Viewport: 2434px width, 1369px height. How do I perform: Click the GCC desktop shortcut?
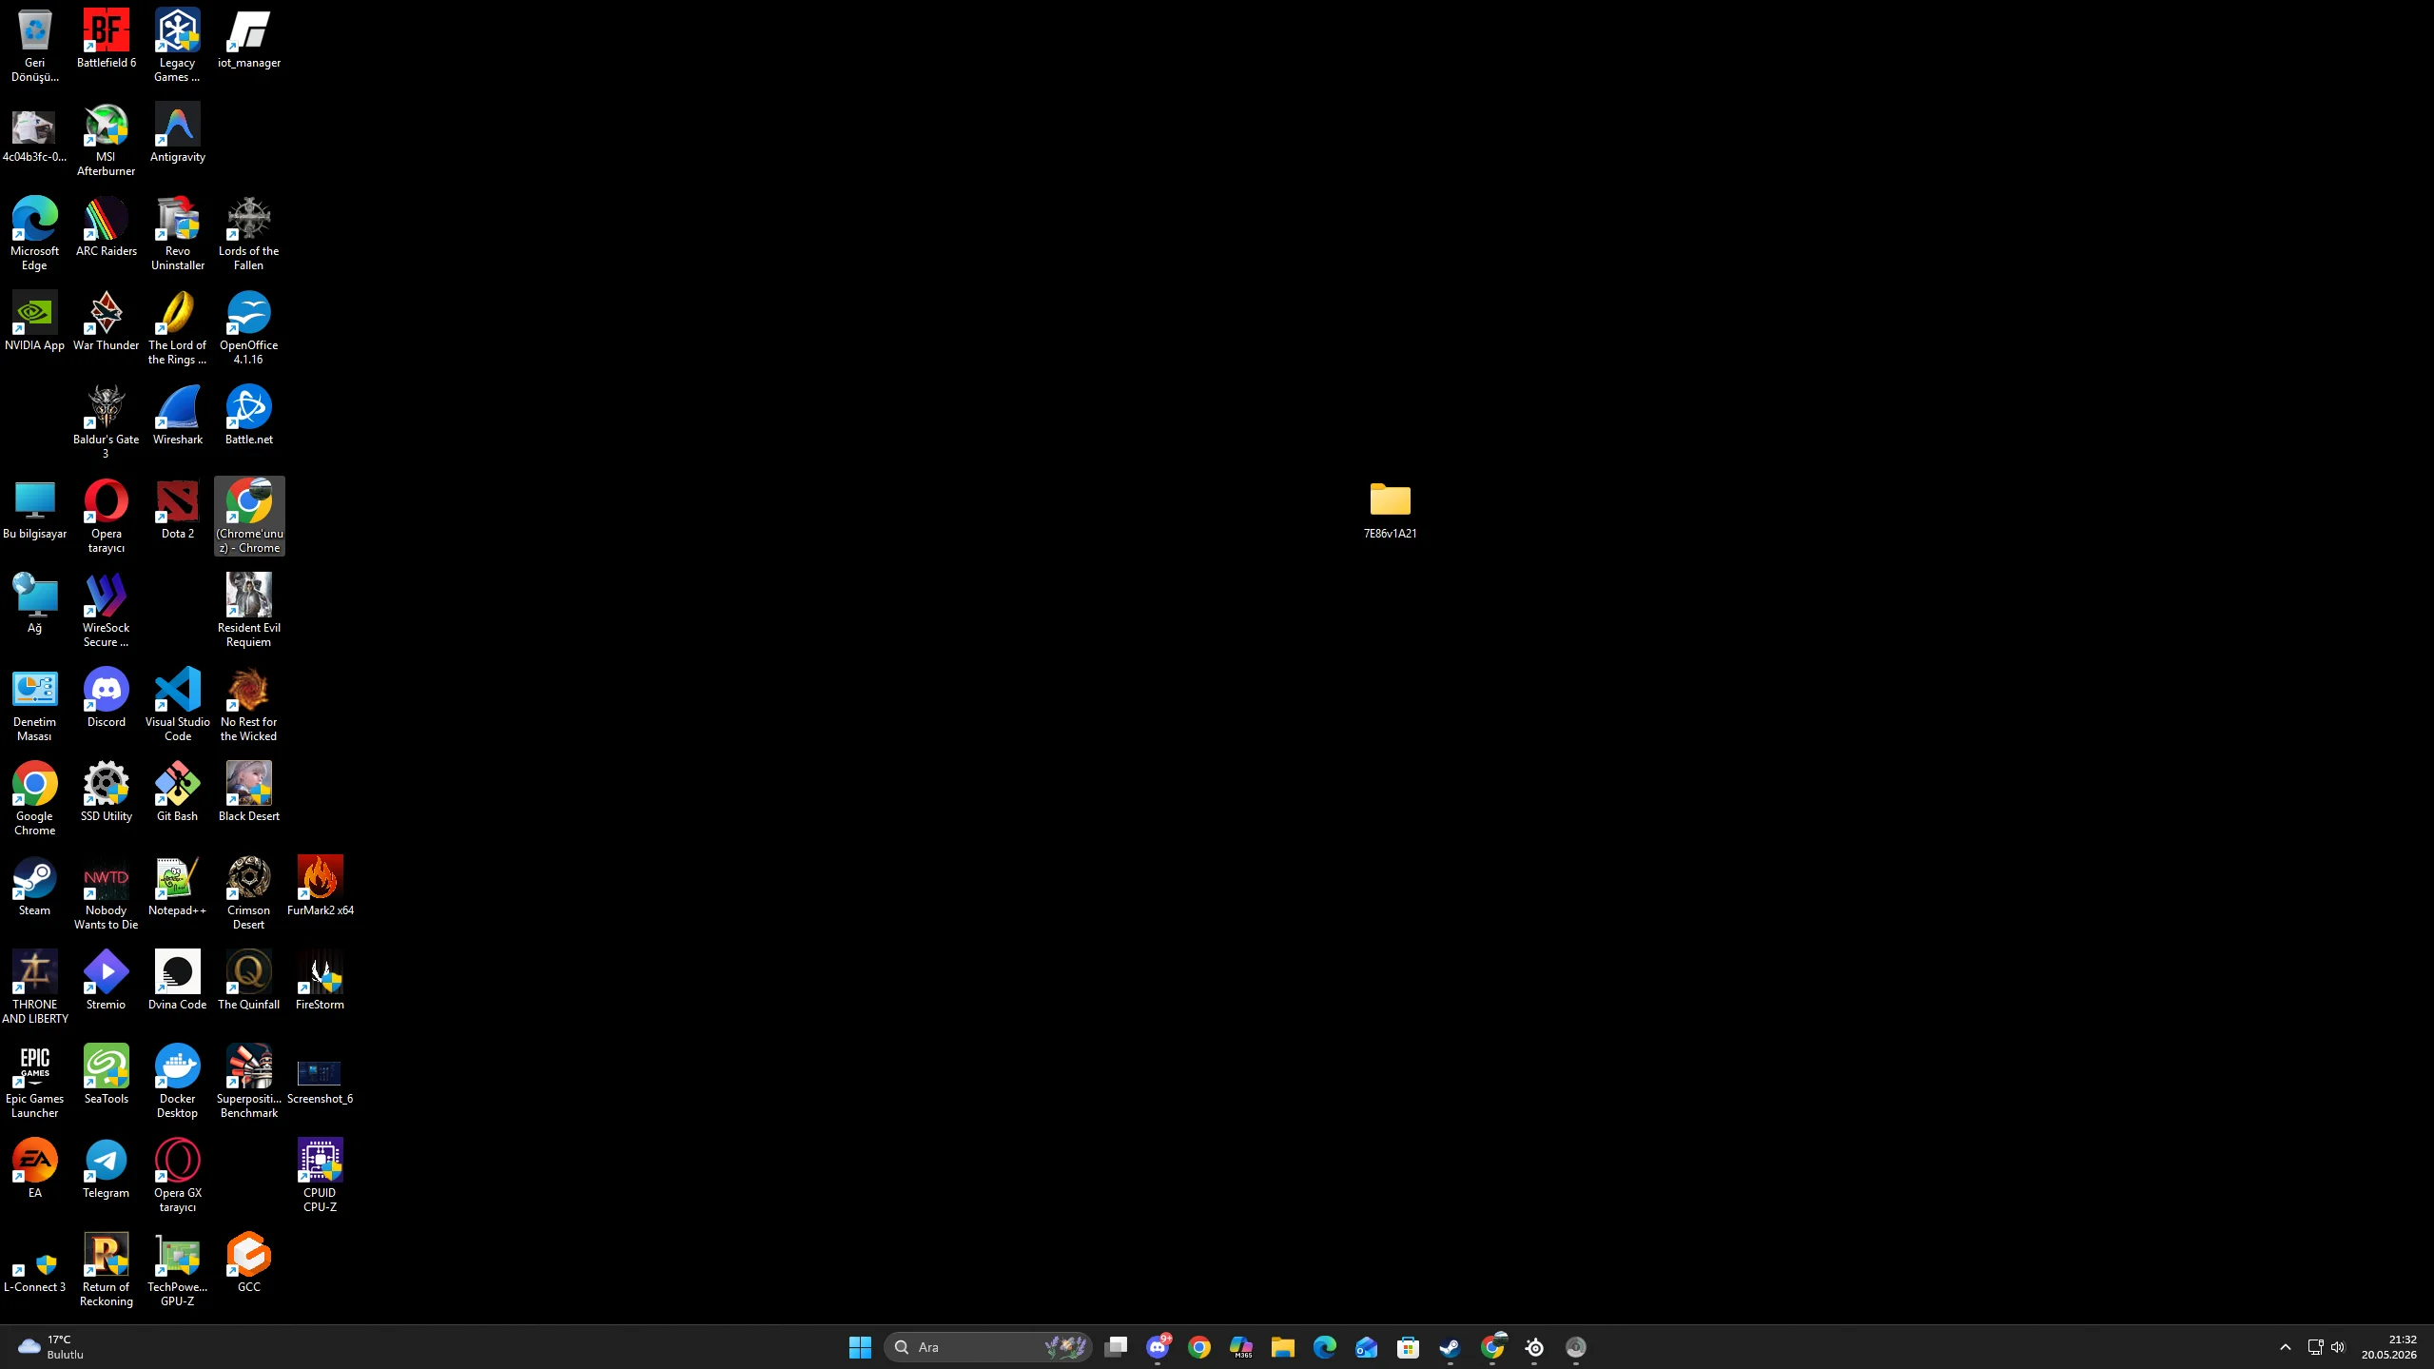coord(248,1263)
